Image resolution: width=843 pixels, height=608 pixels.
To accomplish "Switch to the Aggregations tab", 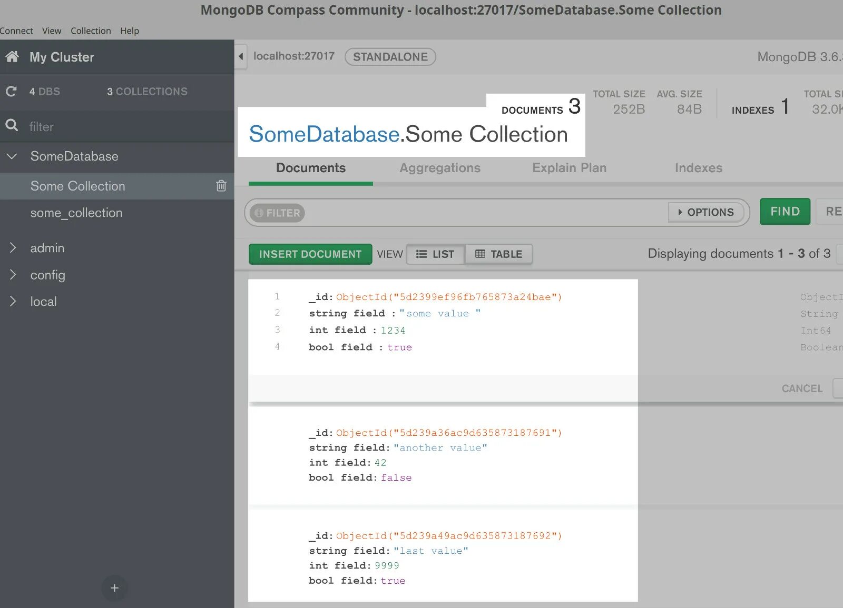I will pos(440,168).
